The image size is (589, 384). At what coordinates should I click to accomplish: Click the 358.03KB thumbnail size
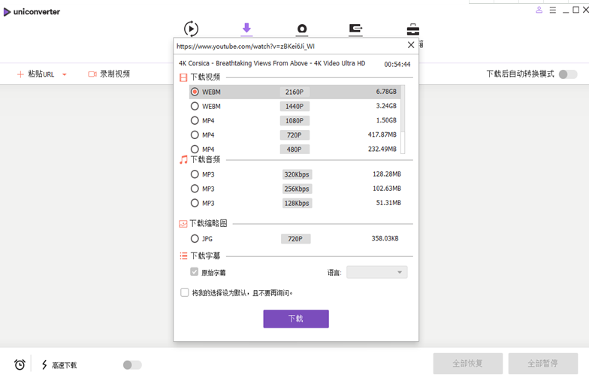[x=385, y=238]
